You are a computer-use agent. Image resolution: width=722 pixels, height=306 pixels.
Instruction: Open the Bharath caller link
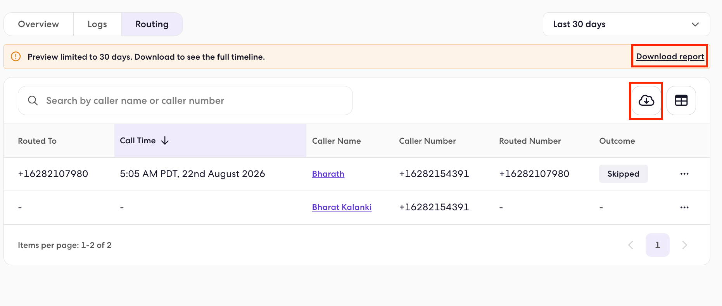pos(328,174)
